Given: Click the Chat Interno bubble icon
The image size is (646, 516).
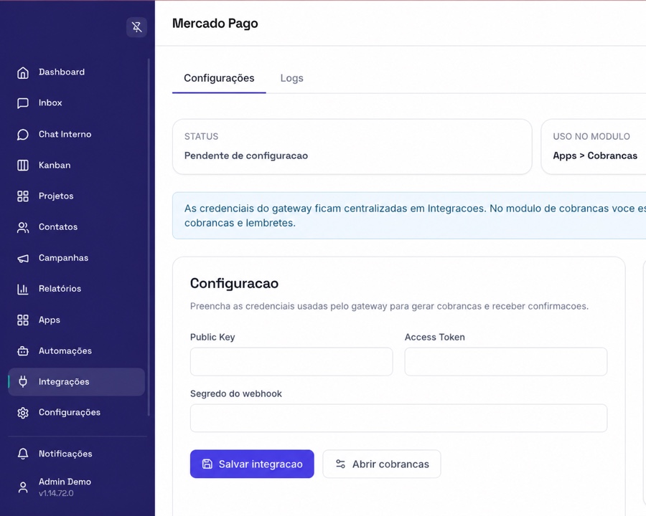Looking at the screenshot, I should tap(23, 135).
